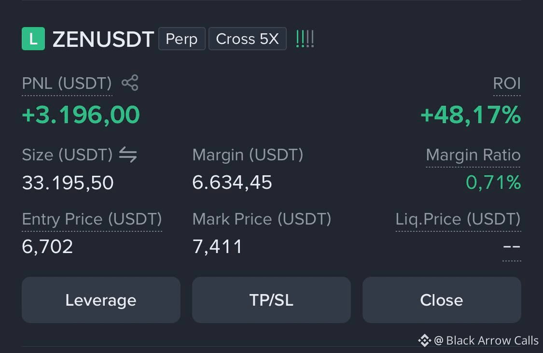Close the ZENUSDT position

pyautogui.click(x=442, y=300)
